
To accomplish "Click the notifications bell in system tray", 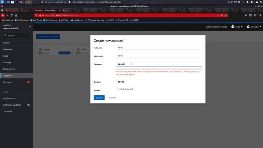I will 247,2.
